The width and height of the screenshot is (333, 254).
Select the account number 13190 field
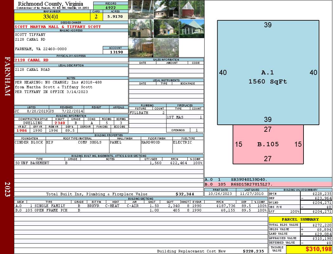(x=115, y=52)
